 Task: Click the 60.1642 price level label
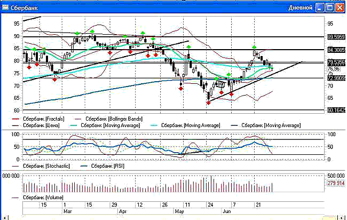336,110
